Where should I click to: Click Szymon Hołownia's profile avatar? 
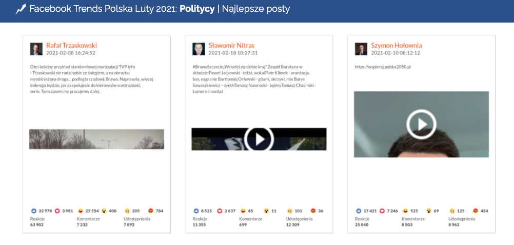(361, 49)
